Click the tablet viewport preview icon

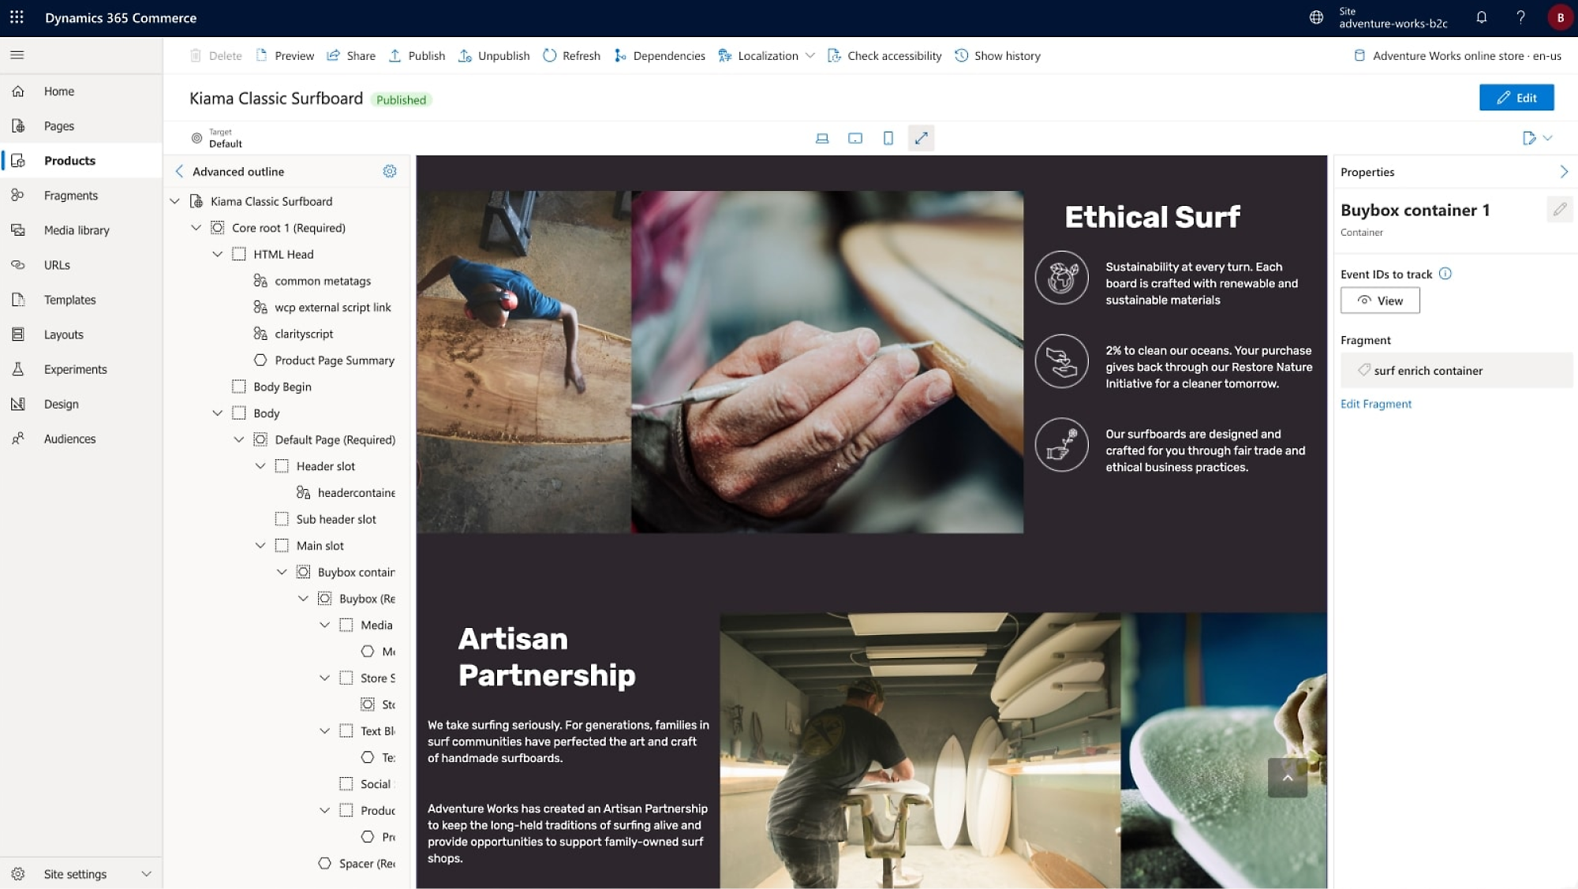coord(855,138)
